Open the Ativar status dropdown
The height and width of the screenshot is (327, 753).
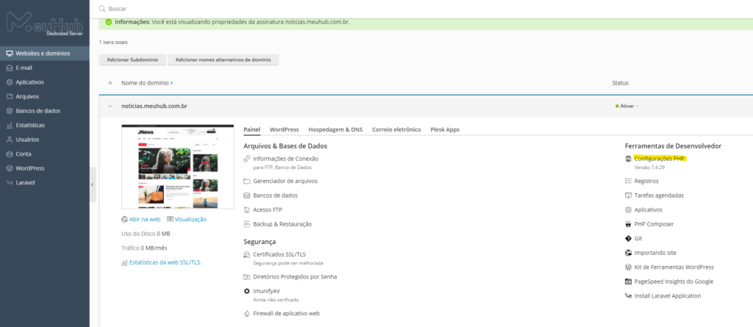coord(627,106)
